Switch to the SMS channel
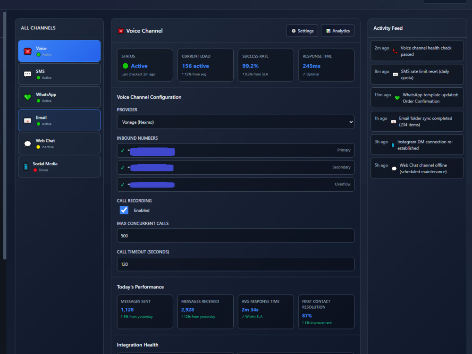 tap(59, 74)
